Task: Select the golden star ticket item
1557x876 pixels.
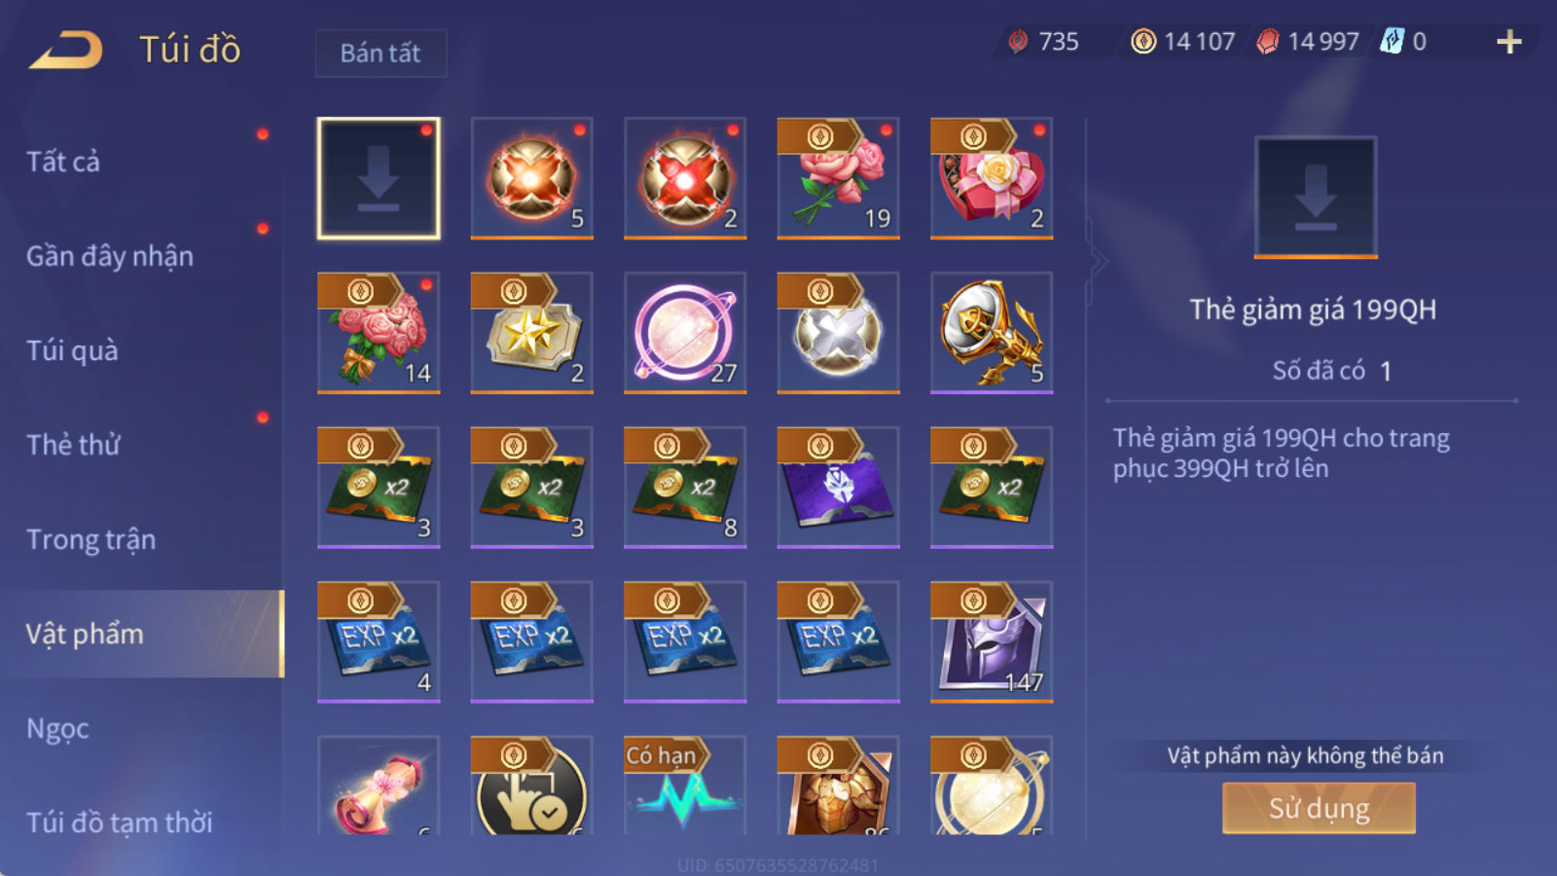Action: pyautogui.click(x=531, y=333)
